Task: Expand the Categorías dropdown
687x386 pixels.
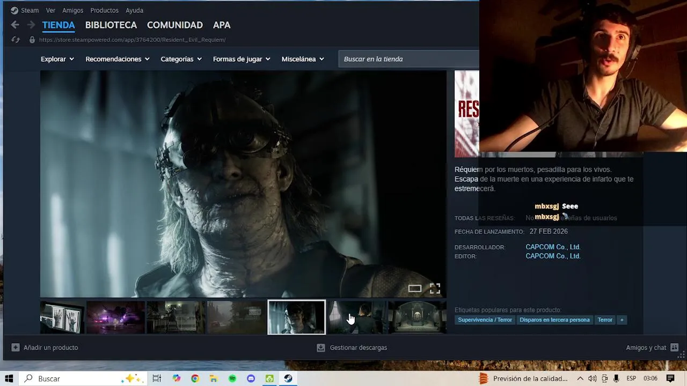Action: click(181, 59)
